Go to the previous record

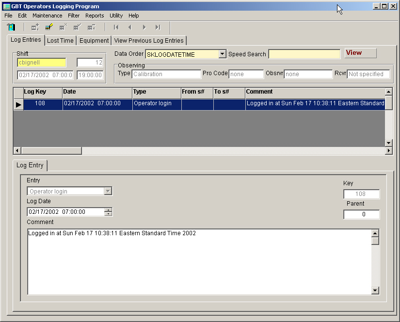click(x=130, y=27)
